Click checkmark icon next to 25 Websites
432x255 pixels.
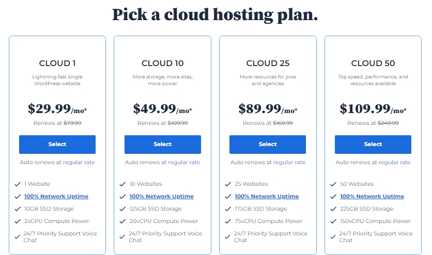pos(228,184)
